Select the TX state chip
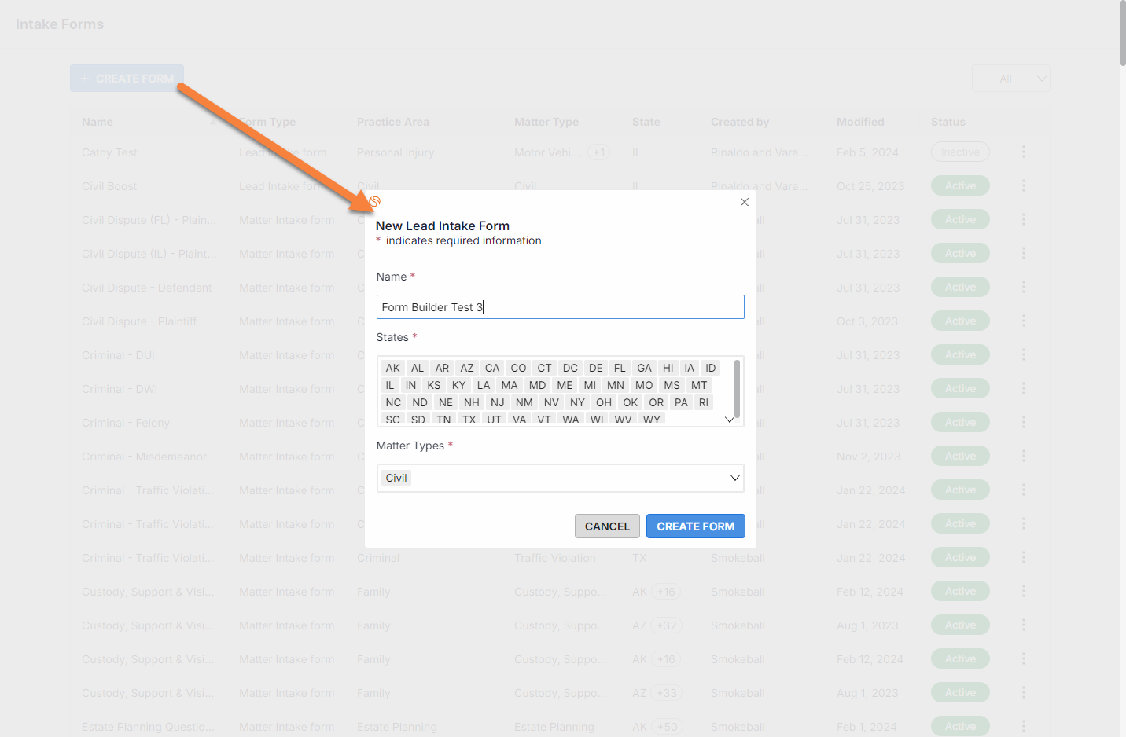This screenshot has width=1126, height=737. click(469, 419)
